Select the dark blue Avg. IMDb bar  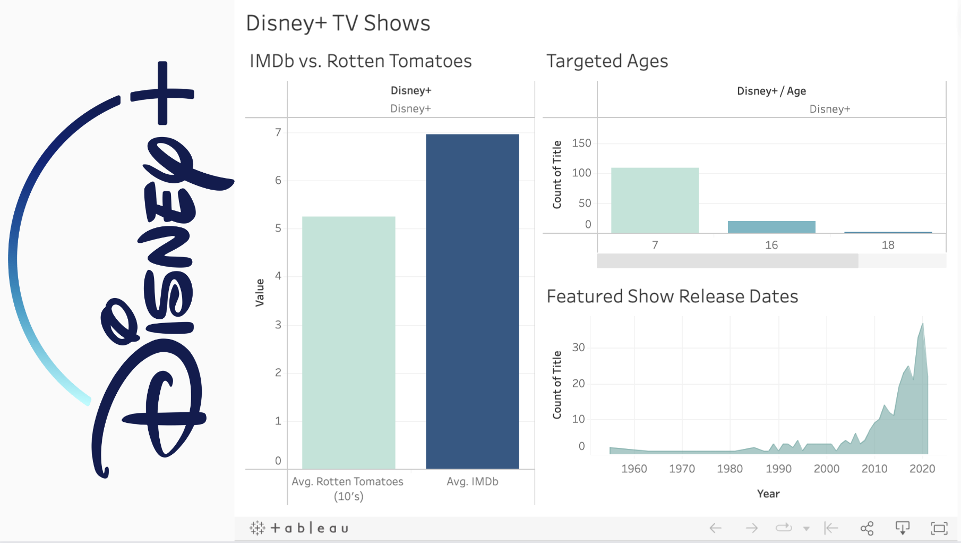point(473,301)
